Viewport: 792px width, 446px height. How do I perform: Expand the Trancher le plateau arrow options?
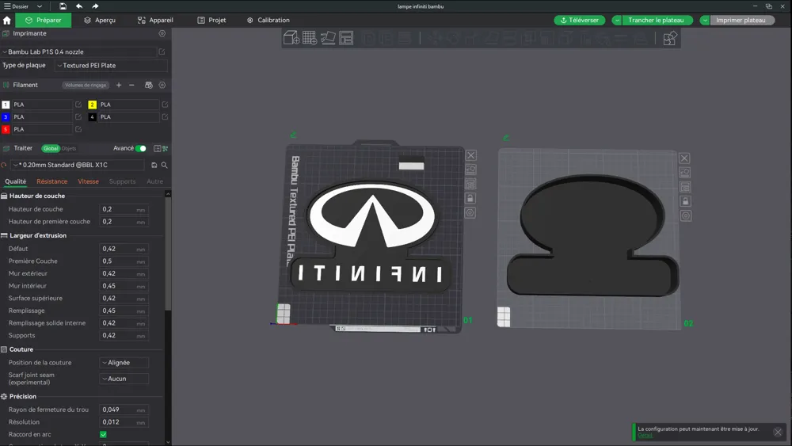pyautogui.click(x=617, y=21)
